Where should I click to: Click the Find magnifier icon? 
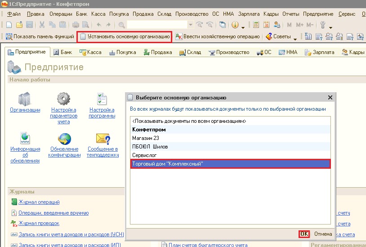[121, 25]
